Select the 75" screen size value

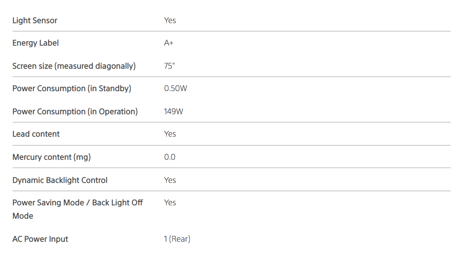click(169, 66)
